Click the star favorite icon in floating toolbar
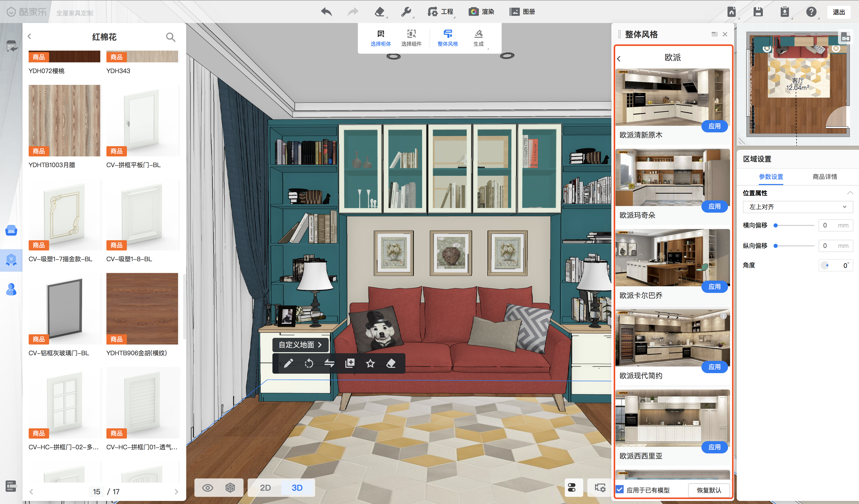 (x=370, y=363)
